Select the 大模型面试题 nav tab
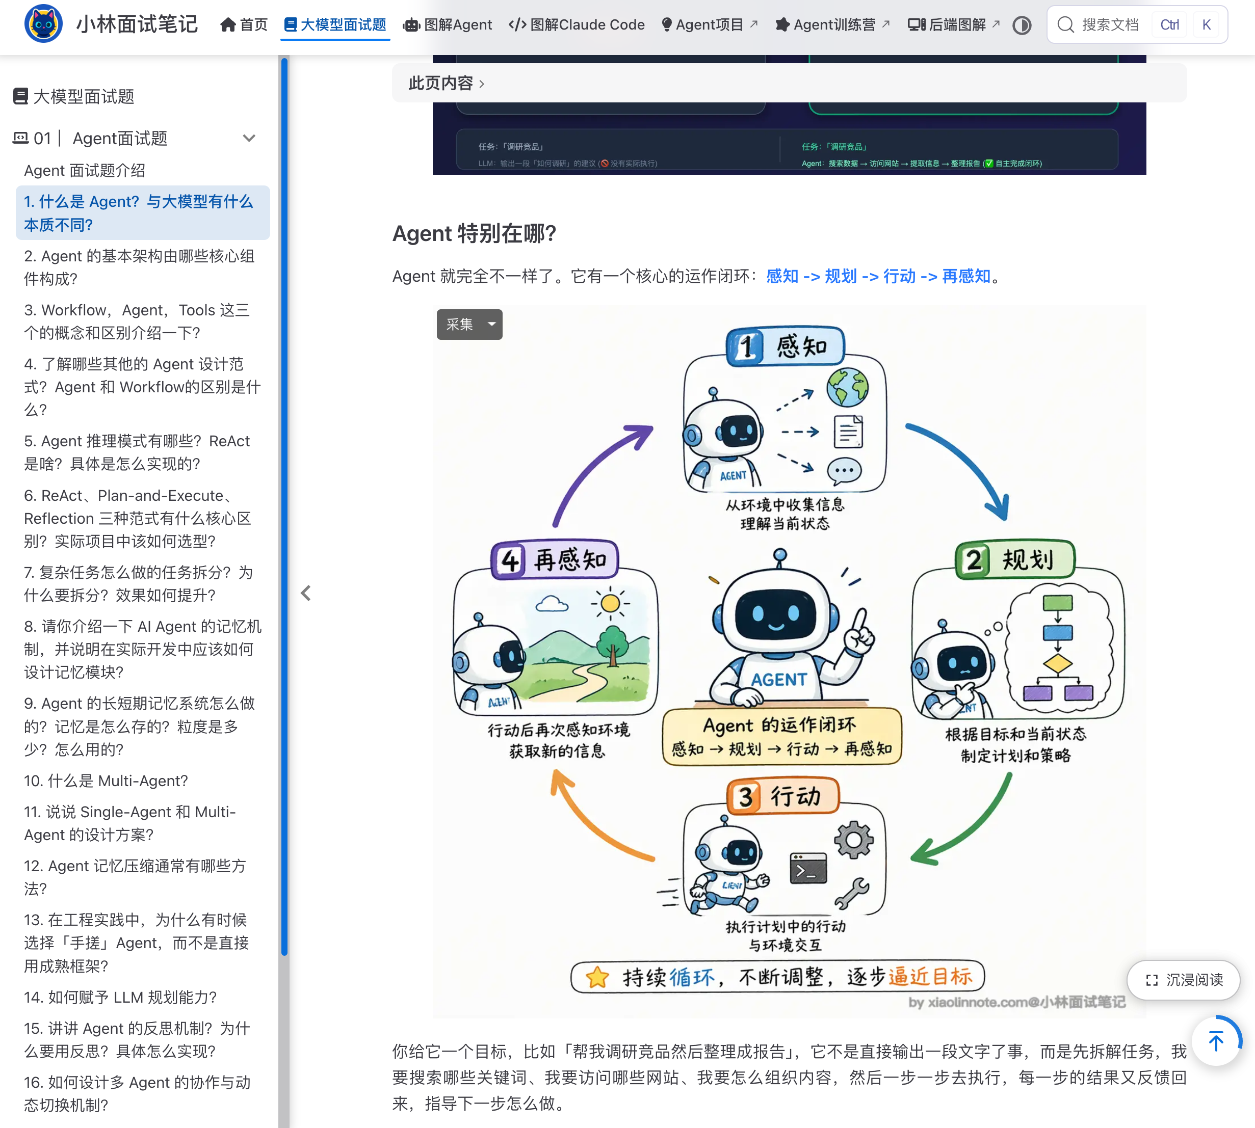The image size is (1255, 1128). pyautogui.click(x=335, y=25)
